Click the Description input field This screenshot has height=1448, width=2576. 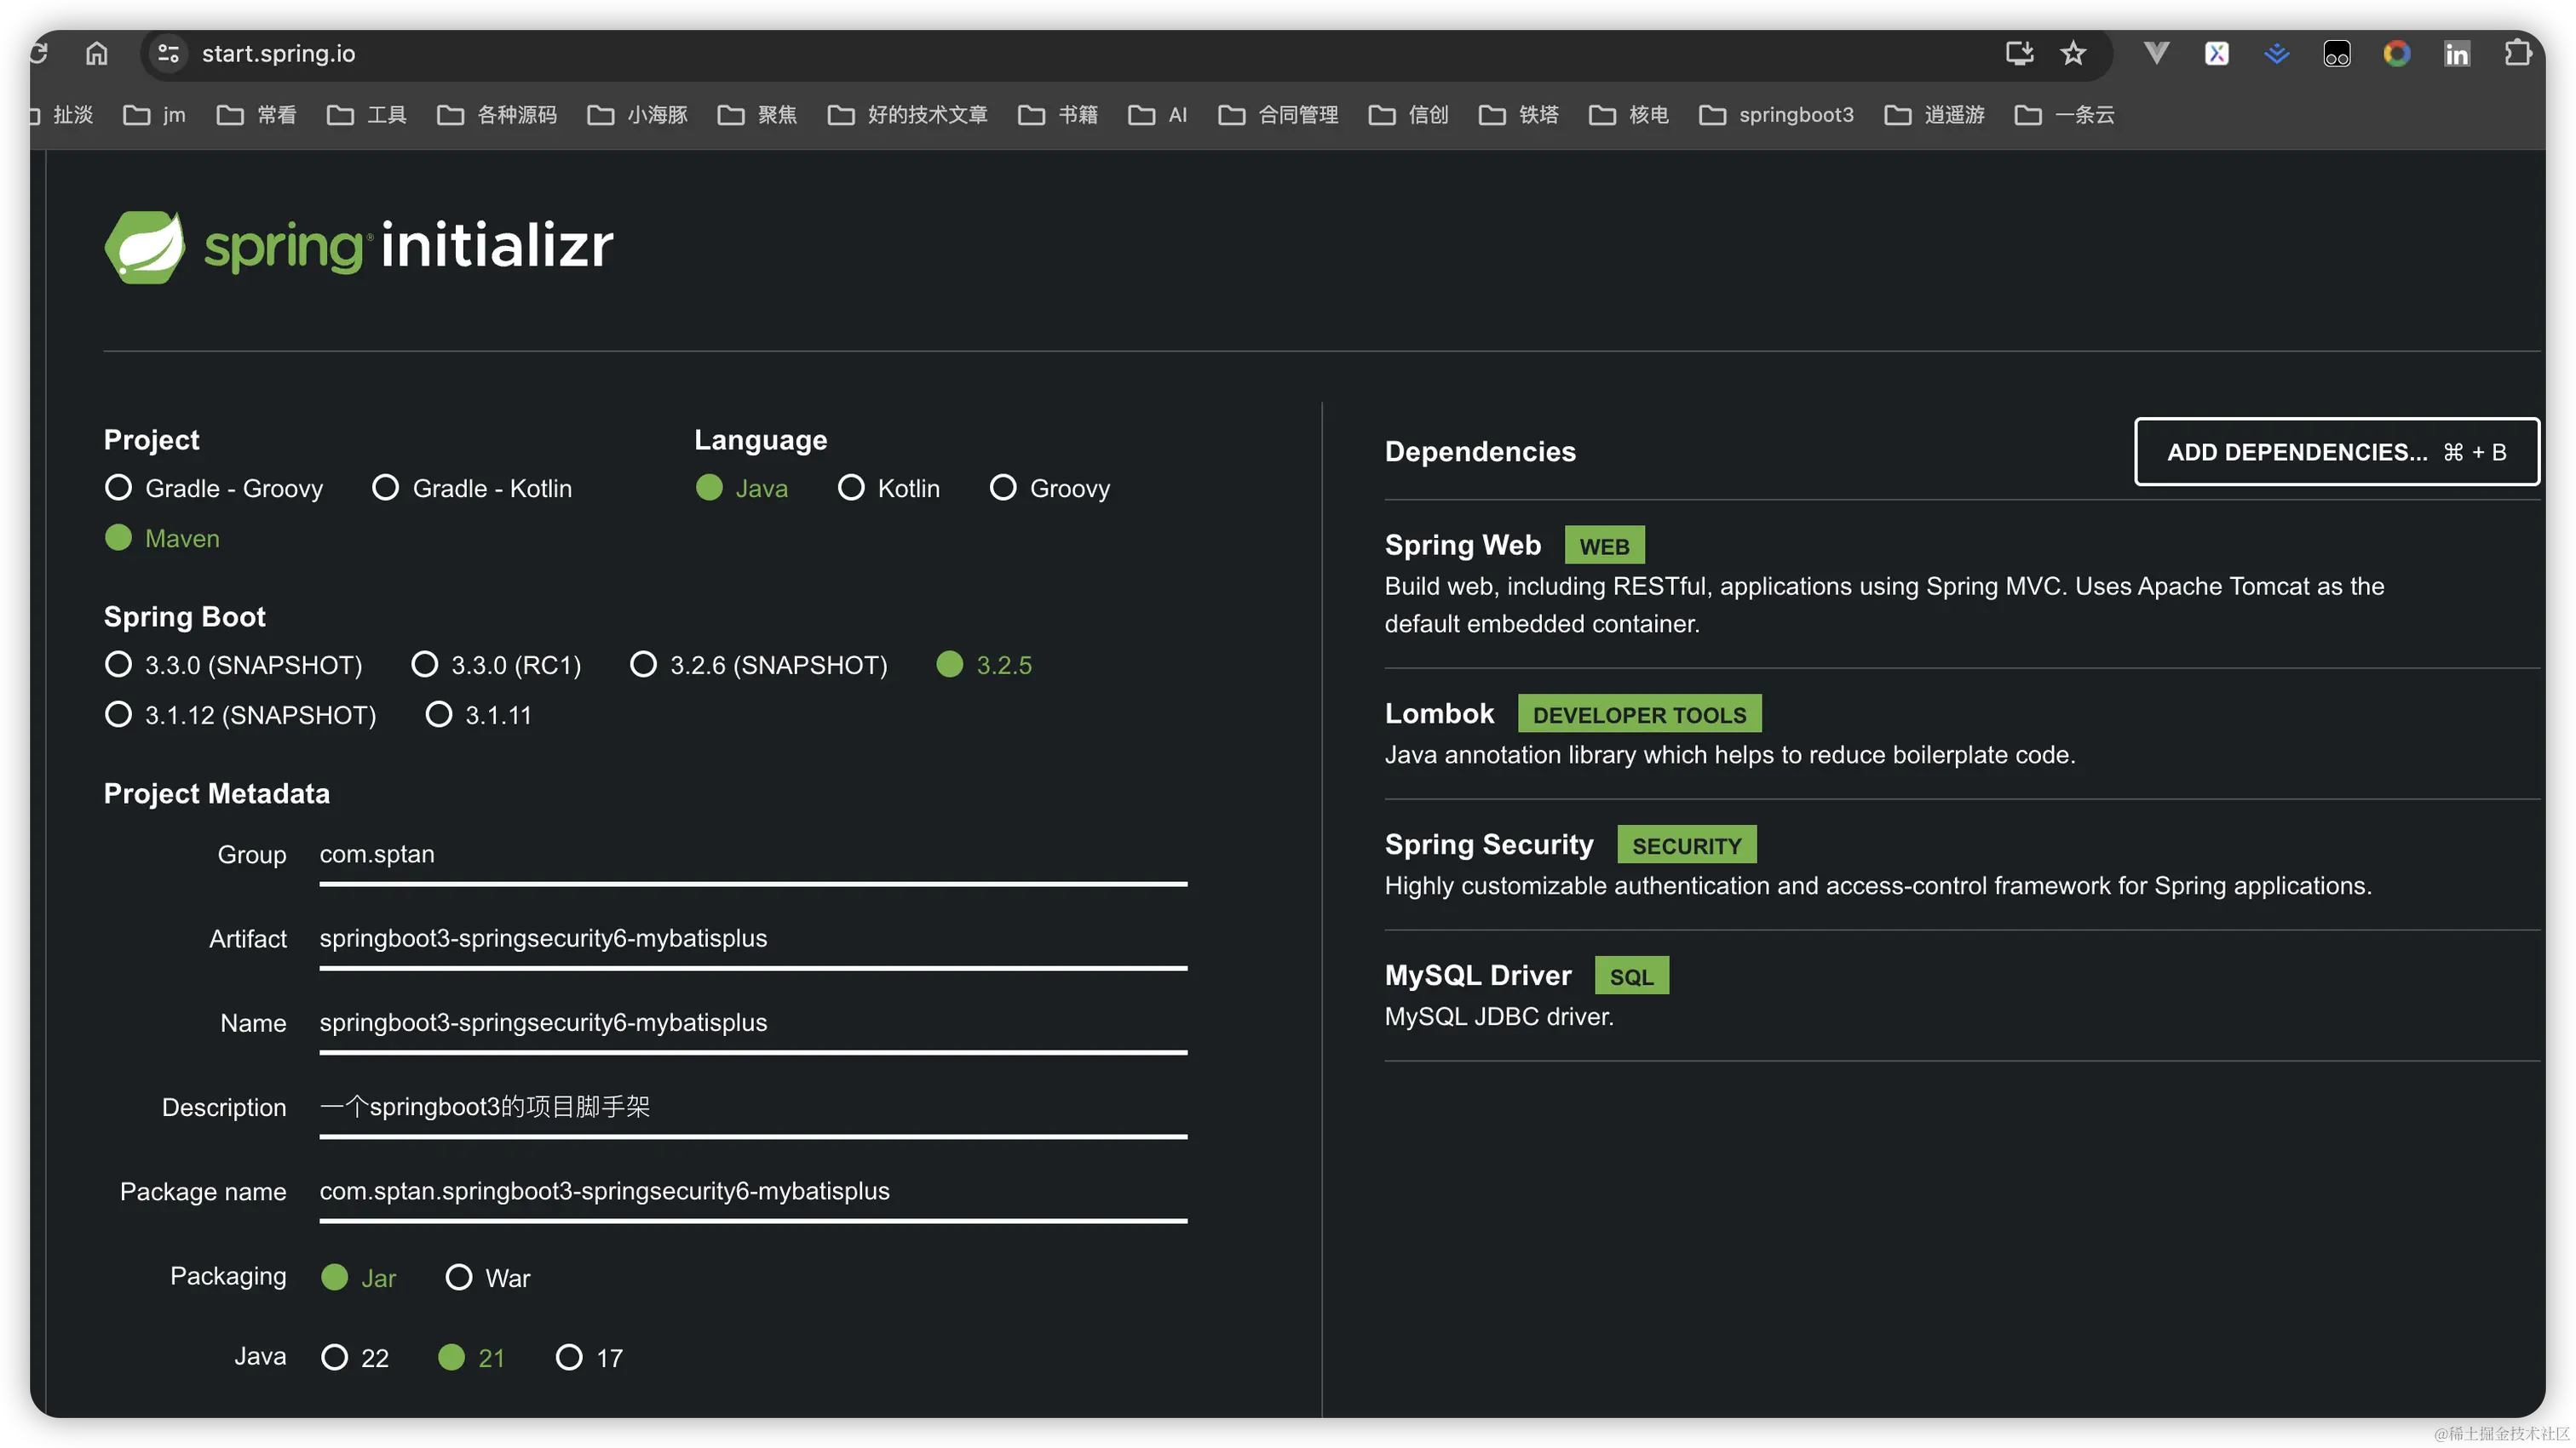tap(753, 1107)
